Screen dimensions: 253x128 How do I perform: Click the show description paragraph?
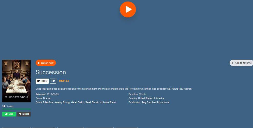[x=114, y=89]
